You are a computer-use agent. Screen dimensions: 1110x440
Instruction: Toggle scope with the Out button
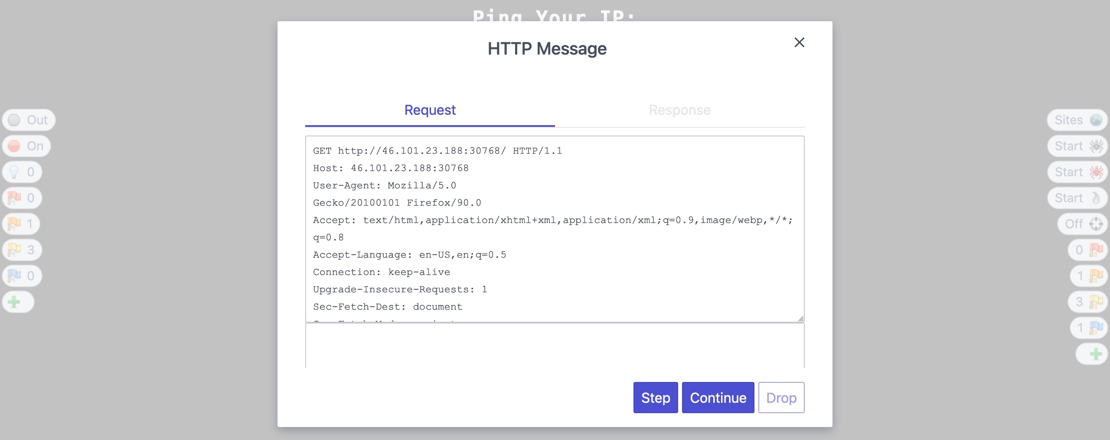pos(29,120)
